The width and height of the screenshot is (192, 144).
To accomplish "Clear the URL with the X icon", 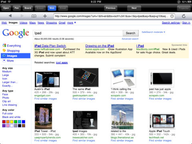I will pos(172,16).
